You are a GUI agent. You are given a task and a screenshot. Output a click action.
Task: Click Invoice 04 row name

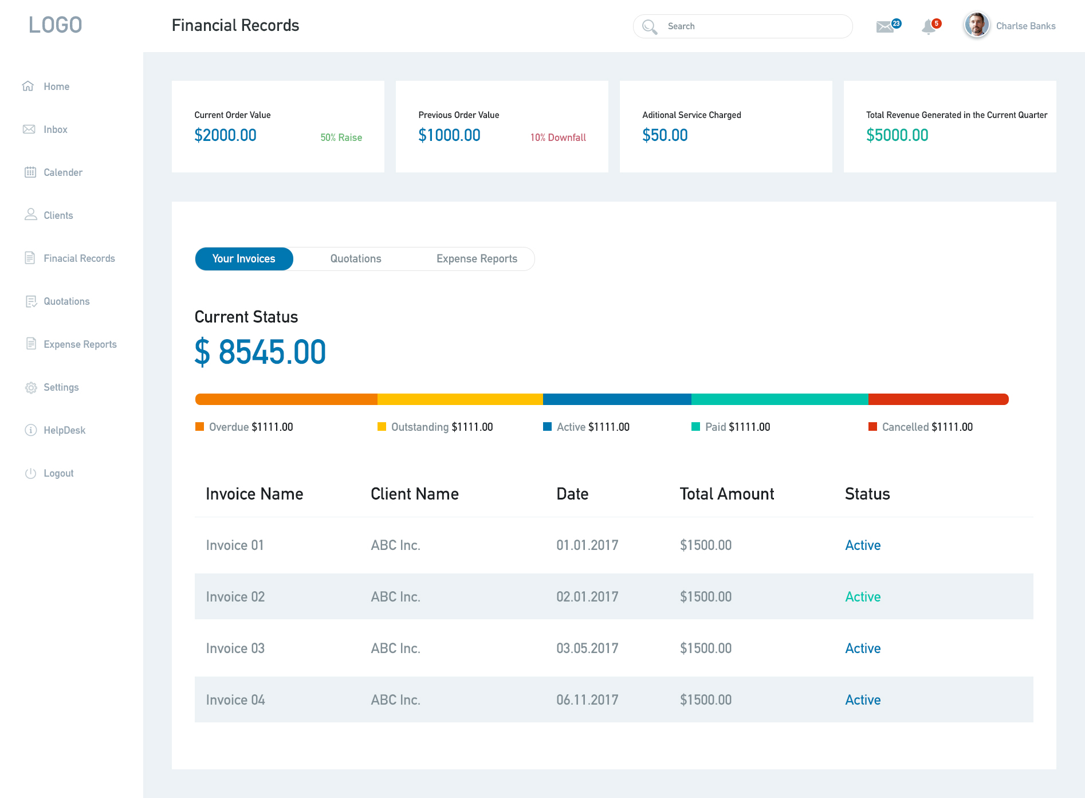[235, 700]
